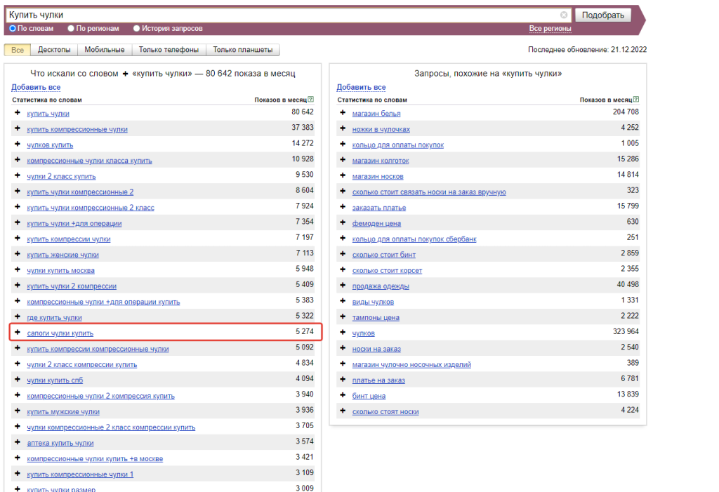Open help icon beside right 'Показов в месяц'
This screenshot has height=492, width=719.
pos(636,100)
